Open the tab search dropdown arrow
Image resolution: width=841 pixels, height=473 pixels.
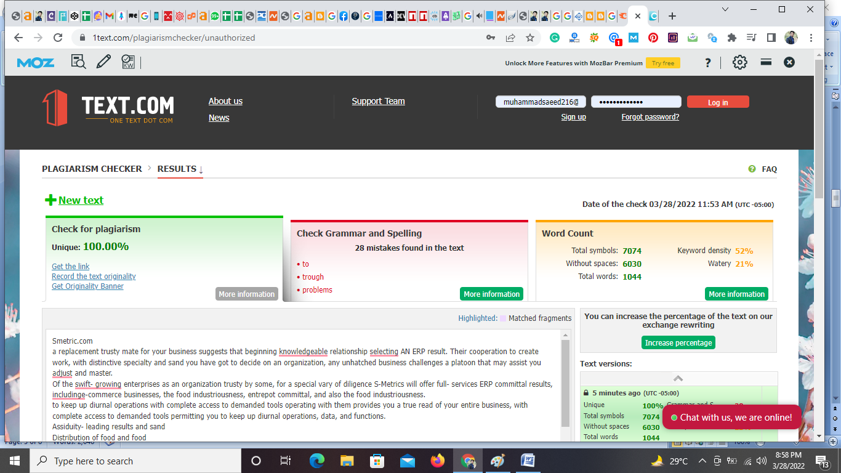click(725, 10)
